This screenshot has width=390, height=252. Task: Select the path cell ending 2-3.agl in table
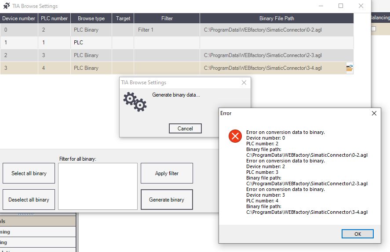(x=277, y=55)
